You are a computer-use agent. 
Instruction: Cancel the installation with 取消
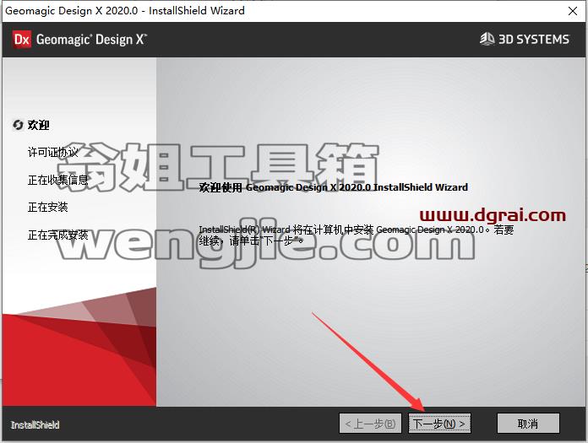click(x=528, y=424)
